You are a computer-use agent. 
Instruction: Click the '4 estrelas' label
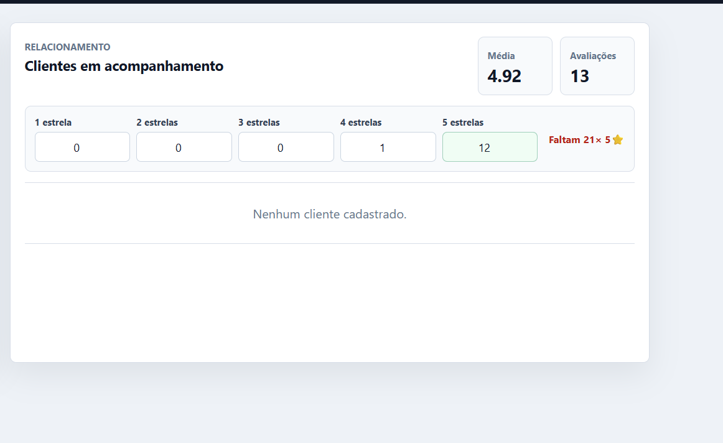(361, 123)
